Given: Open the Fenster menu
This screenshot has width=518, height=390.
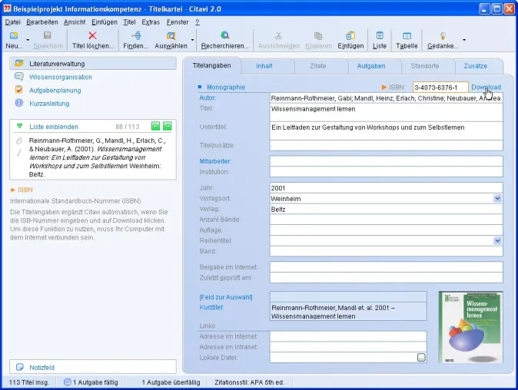Looking at the screenshot, I should point(178,22).
